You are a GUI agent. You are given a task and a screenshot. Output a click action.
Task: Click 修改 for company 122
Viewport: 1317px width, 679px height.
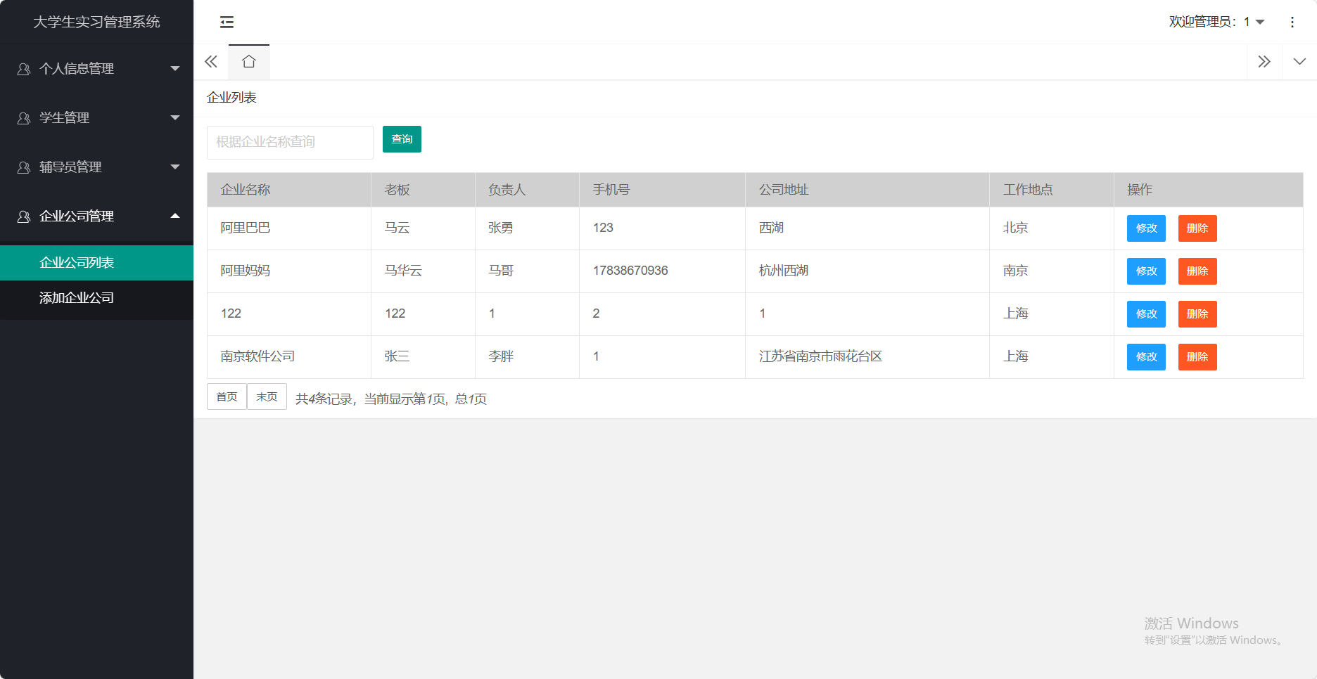[x=1146, y=314]
